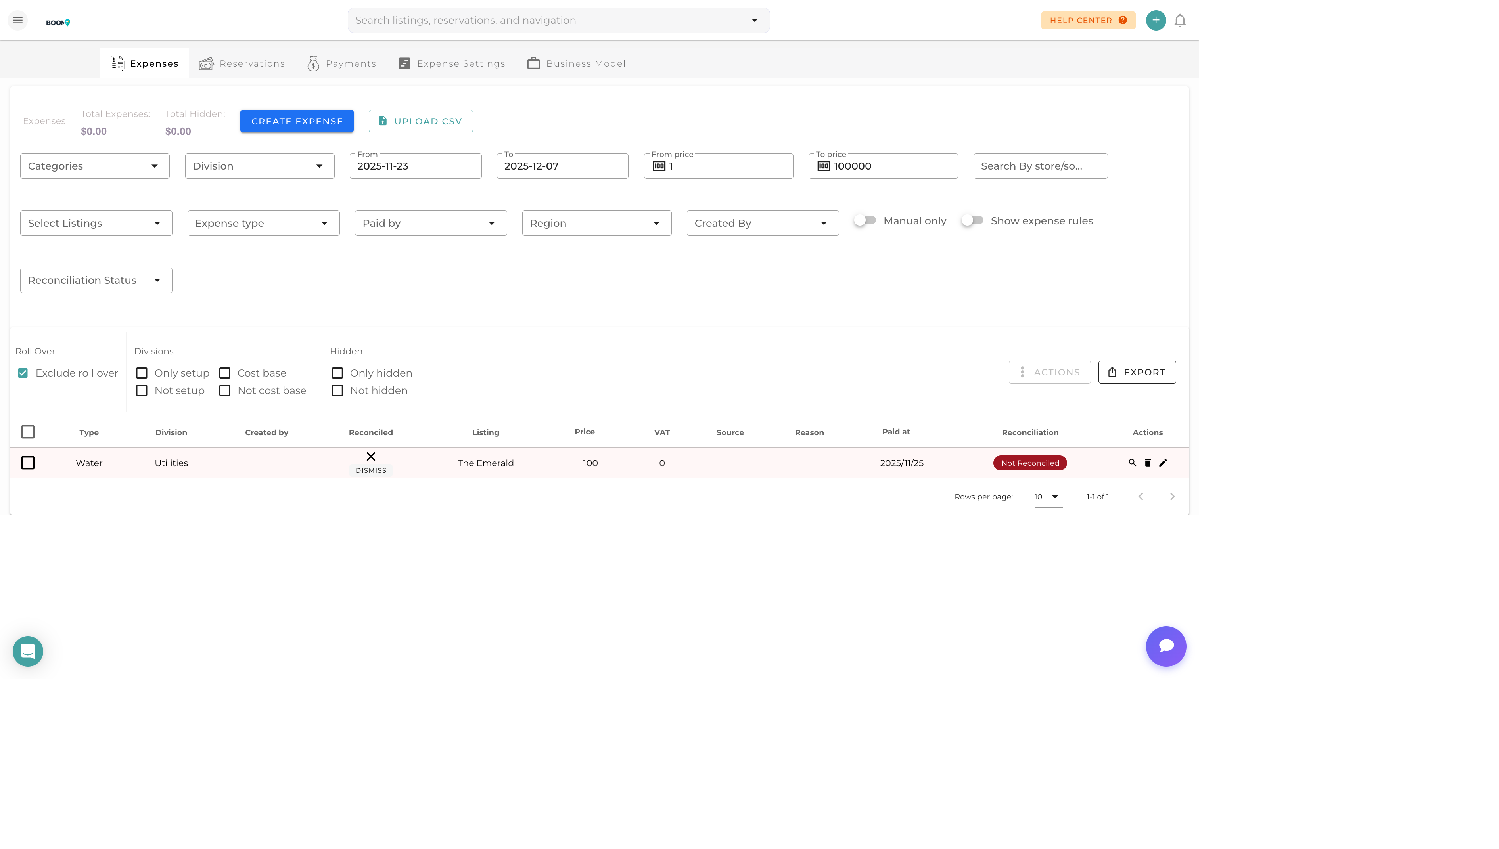Switch to the Reservations tab

pyautogui.click(x=242, y=63)
